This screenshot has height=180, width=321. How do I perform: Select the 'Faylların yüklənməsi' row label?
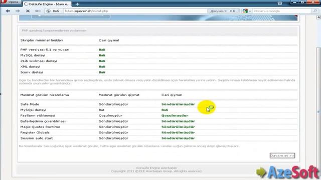(x=38, y=115)
